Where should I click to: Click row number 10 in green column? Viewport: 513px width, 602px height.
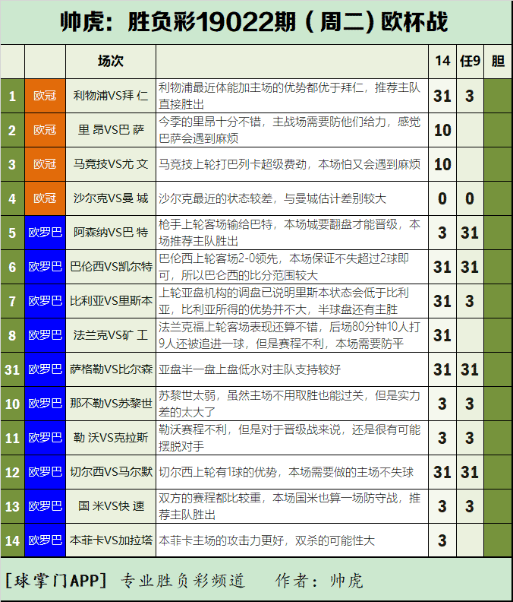tap(12, 404)
